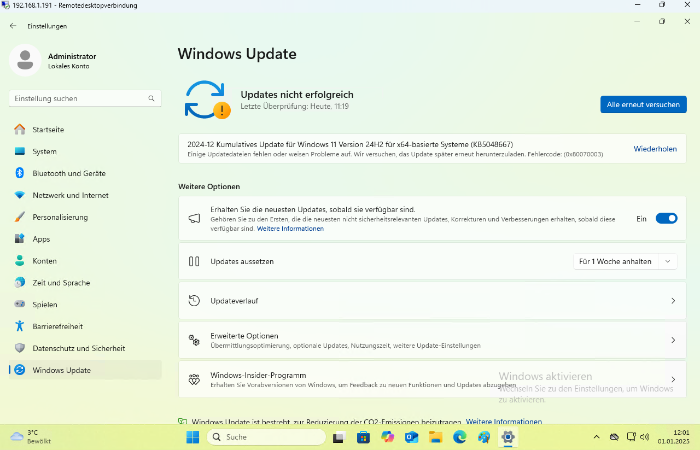
Task: Click the Einstellung suchen search field
Action: coord(79,98)
